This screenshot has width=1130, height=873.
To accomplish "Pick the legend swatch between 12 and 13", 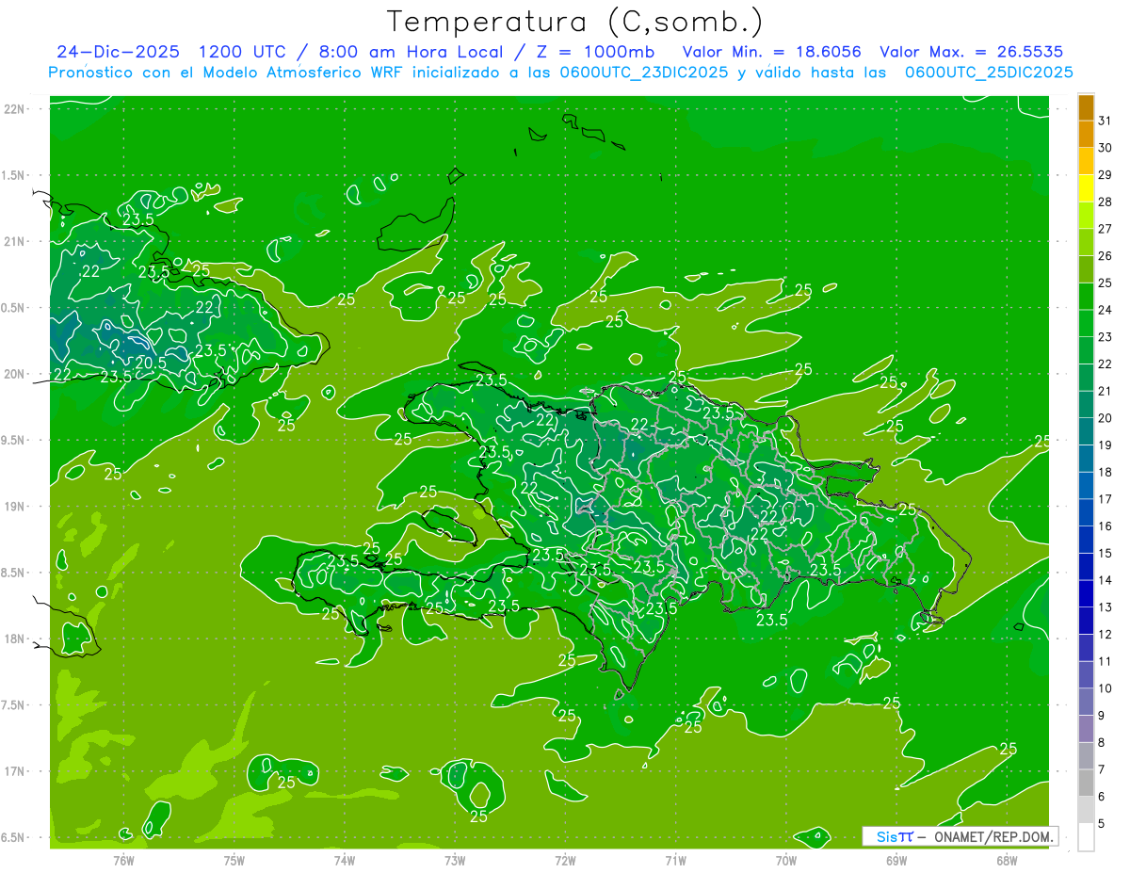I will tap(1086, 622).
